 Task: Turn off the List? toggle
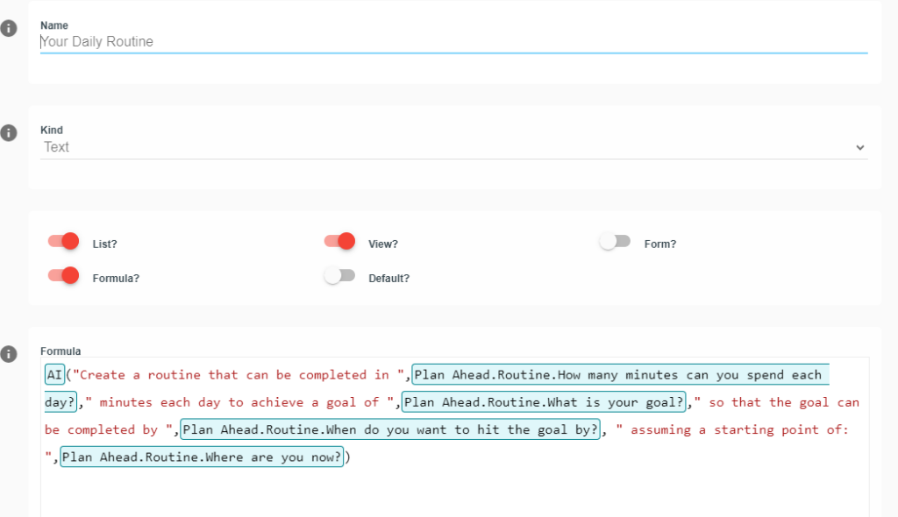click(63, 242)
